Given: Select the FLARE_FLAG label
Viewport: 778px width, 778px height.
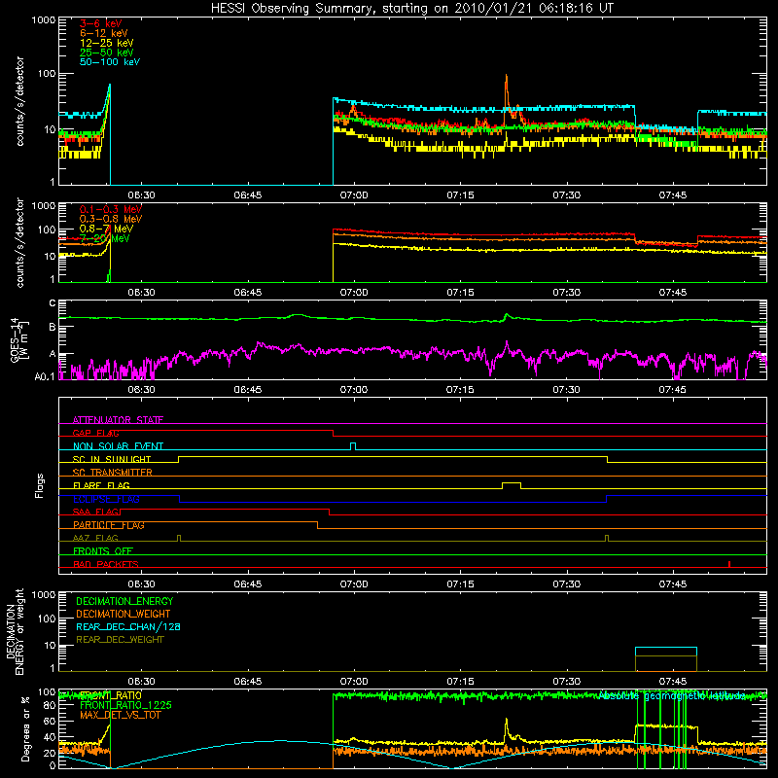Looking at the screenshot, I should [x=101, y=485].
